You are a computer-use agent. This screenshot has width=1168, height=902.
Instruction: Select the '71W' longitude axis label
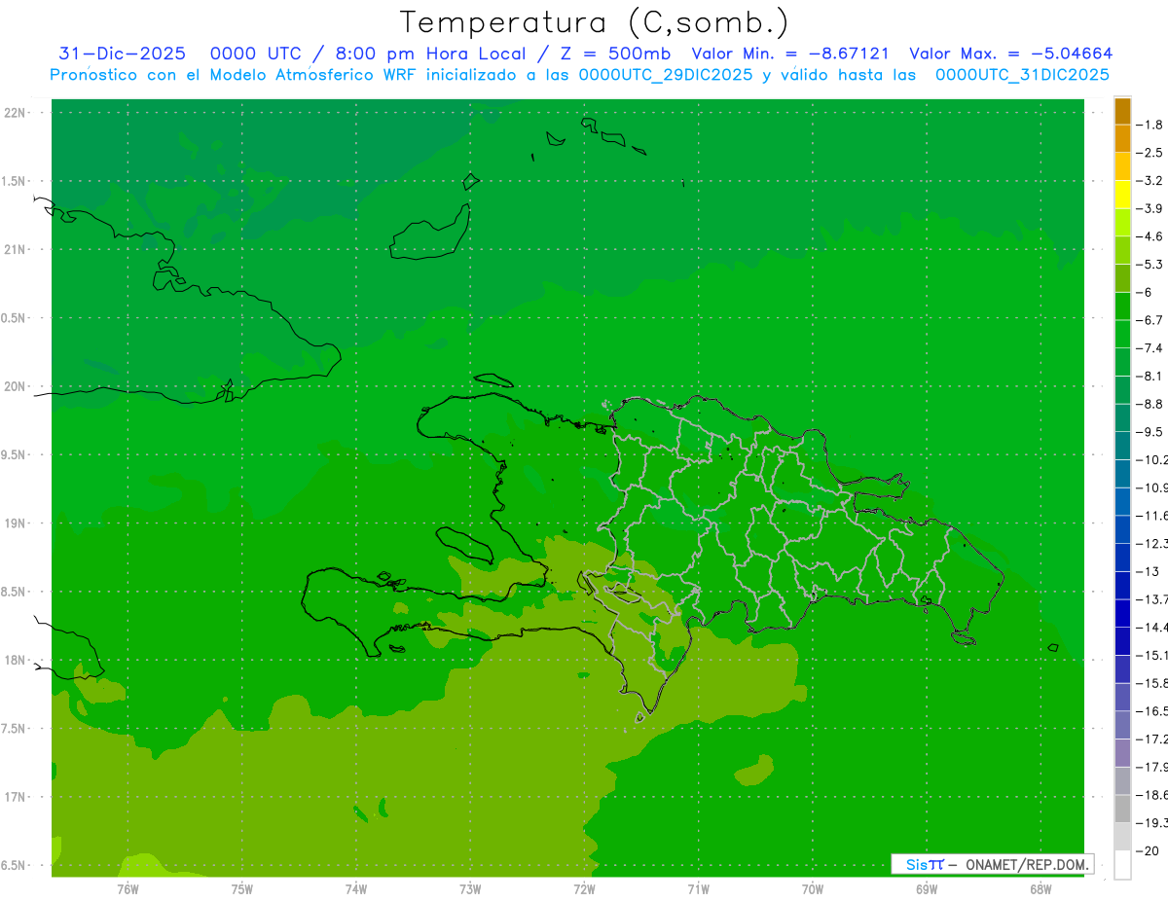click(698, 889)
